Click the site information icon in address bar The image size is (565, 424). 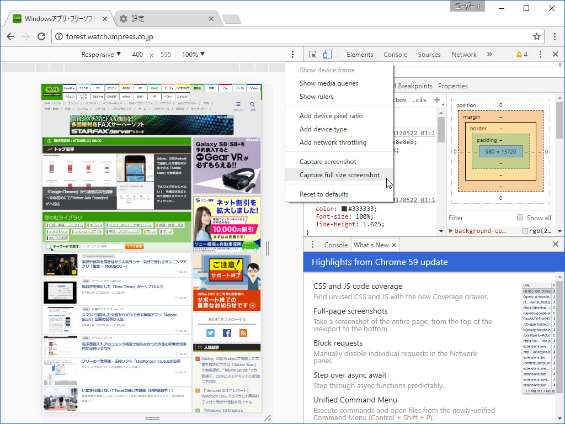(x=59, y=36)
